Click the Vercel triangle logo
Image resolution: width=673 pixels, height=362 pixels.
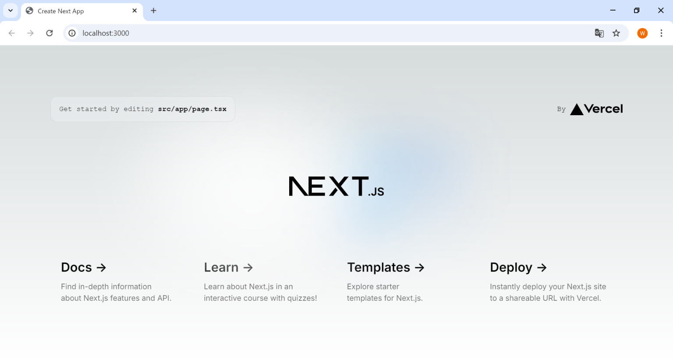[x=577, y=109]
